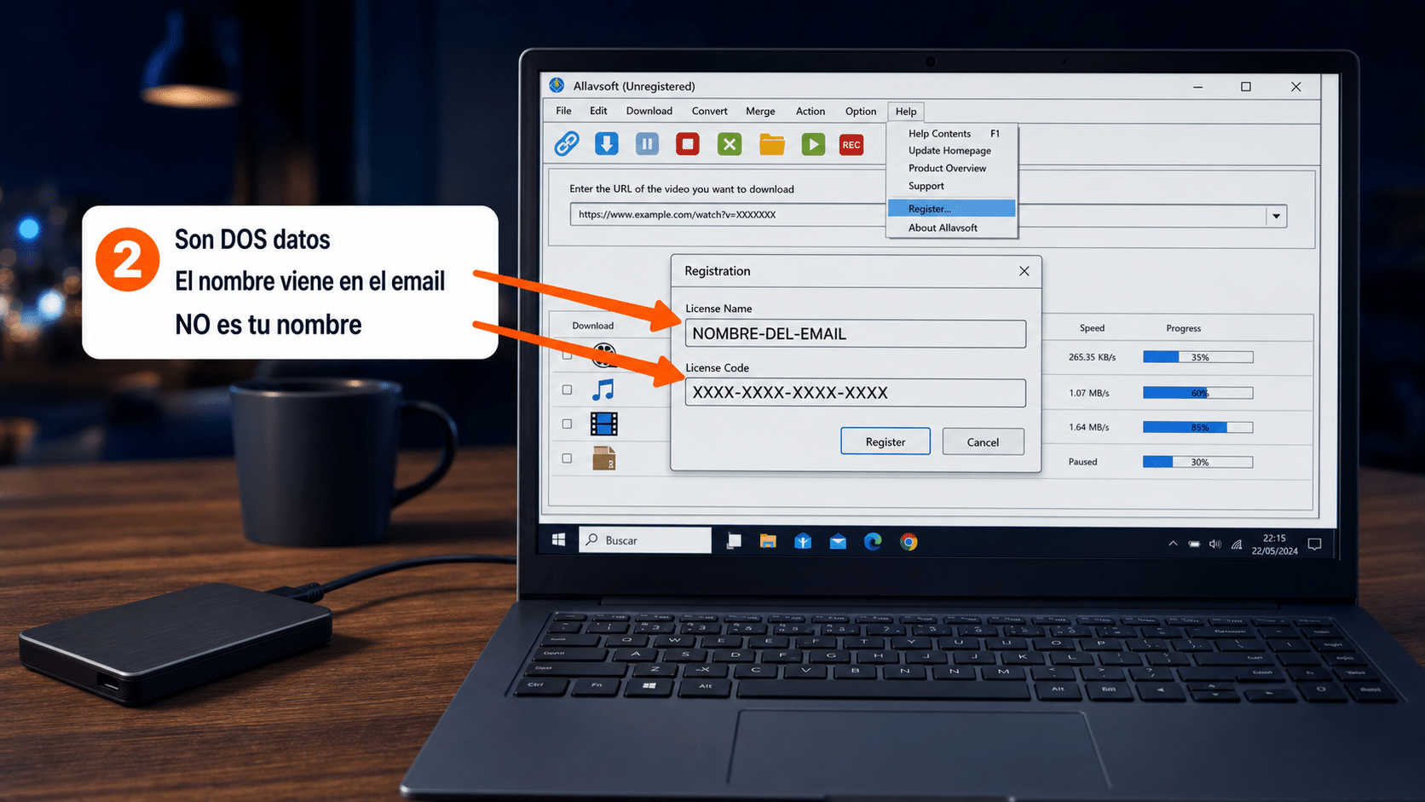Select Support menu entry
The height and width of the screenshot is (802, 1425).
pyautogui.click(x=952, y=186)
